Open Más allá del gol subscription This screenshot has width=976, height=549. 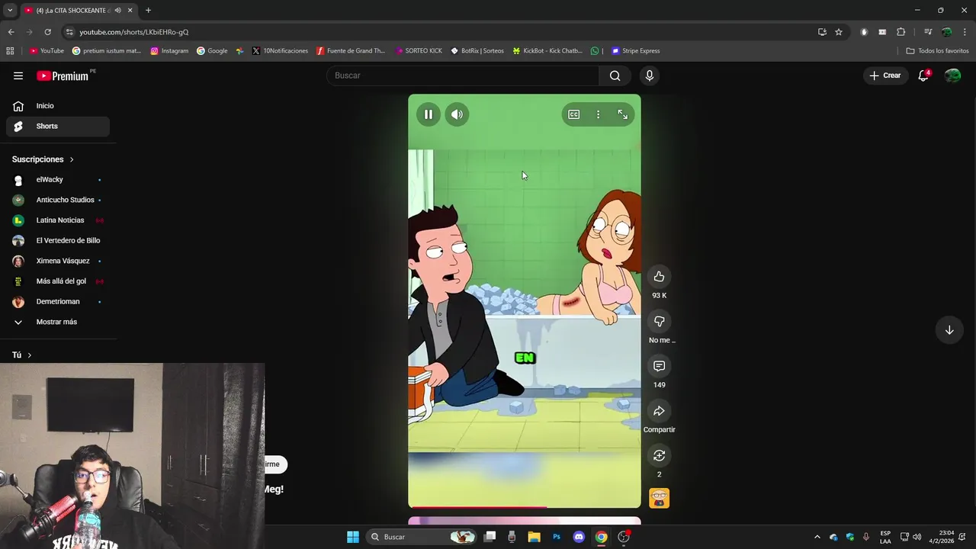[58, 281]
